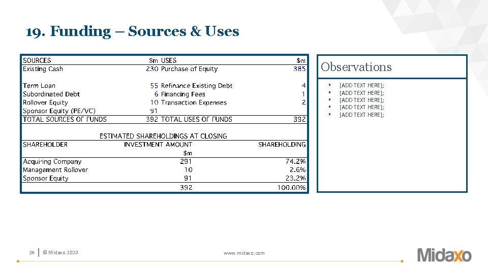
Task: Click the shareholding value 74.2%
Action: coord(296,161)
